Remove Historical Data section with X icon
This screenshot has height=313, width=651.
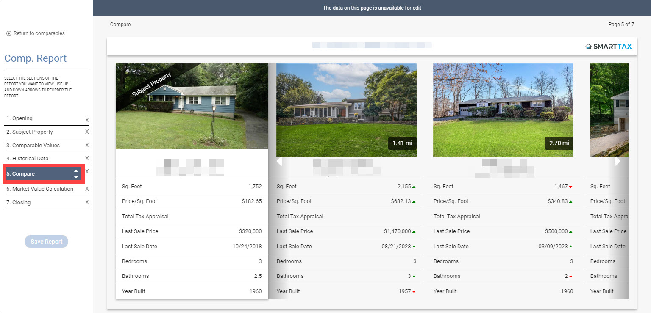(87, 158)
